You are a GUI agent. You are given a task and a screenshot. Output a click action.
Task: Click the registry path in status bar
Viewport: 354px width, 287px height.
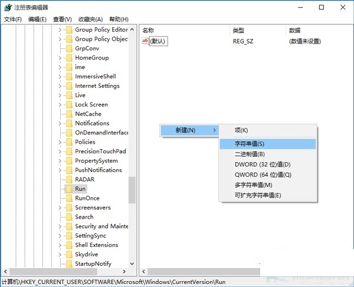(113, 282)
